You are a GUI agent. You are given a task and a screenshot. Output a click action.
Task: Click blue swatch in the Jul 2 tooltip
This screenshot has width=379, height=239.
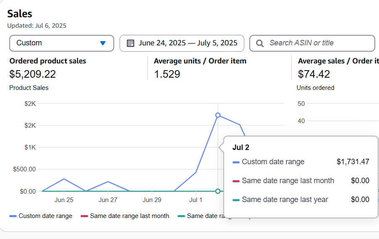pyautogui.click(x=236, y=162)
